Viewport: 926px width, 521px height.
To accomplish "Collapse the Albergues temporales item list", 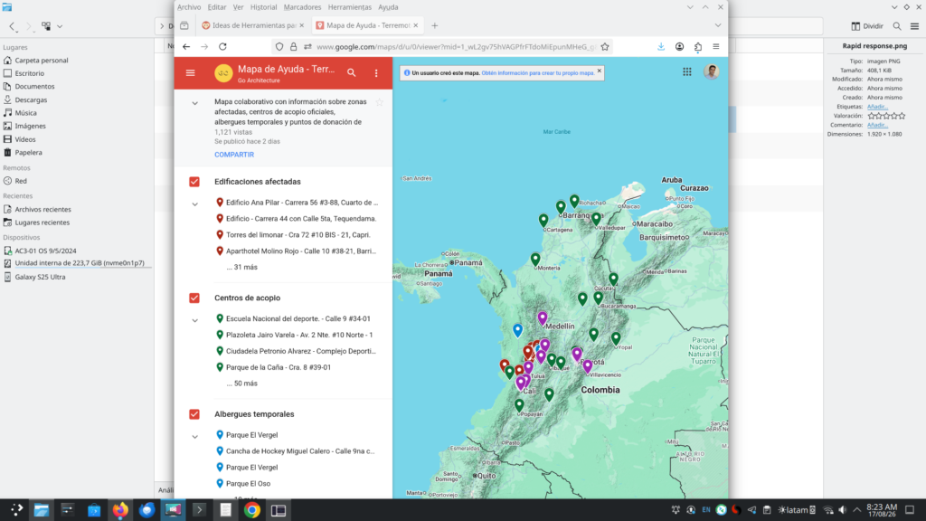I will point(195,437).
